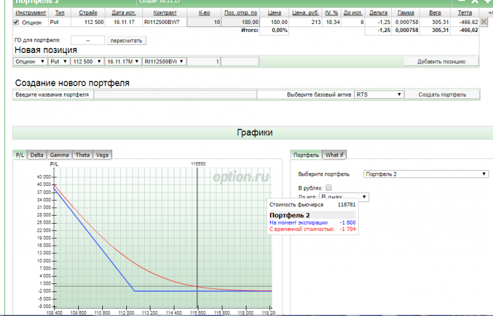Switch to the Gamma chart tab

[59, 155]
